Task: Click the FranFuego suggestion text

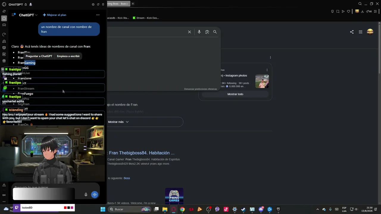Action: 25,94
